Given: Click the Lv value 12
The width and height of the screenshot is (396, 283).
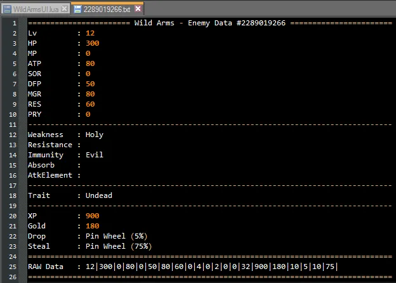Looking at the screenshot, I should (90, 33).
